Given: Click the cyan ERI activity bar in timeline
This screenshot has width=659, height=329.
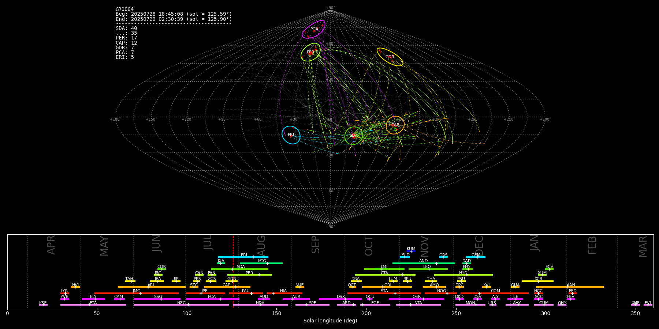Looking at the screenshot, I should [243, 257].
